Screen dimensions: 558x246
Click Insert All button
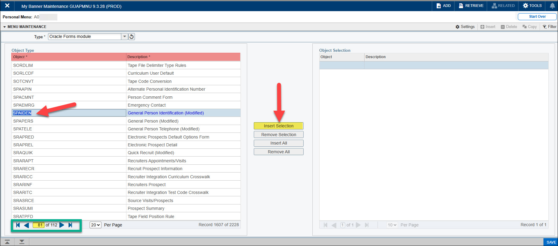click(279, 143)
